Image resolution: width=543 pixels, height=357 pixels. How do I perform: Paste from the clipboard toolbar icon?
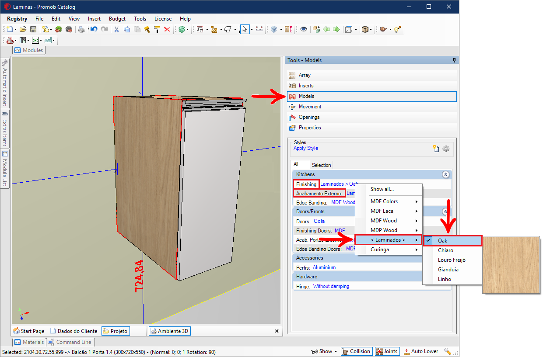click(137, 29)
